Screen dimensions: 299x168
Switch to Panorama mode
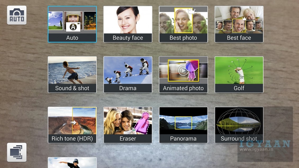(183, 125)
